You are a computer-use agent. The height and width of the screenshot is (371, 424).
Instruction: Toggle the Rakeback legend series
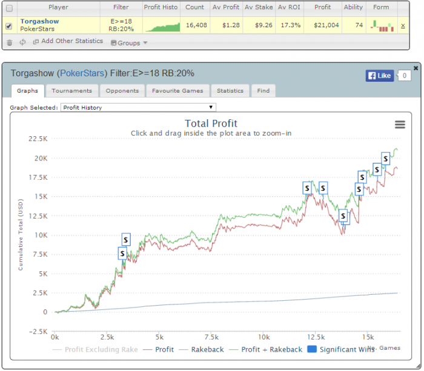(x=201, y=350)
